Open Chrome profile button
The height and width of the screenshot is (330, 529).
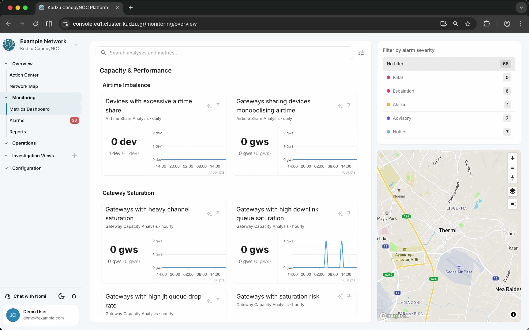(507, 24)
